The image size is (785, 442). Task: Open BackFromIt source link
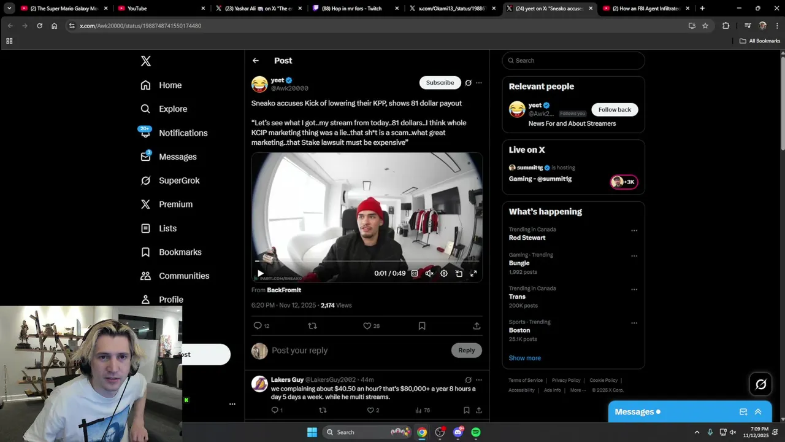284,290
